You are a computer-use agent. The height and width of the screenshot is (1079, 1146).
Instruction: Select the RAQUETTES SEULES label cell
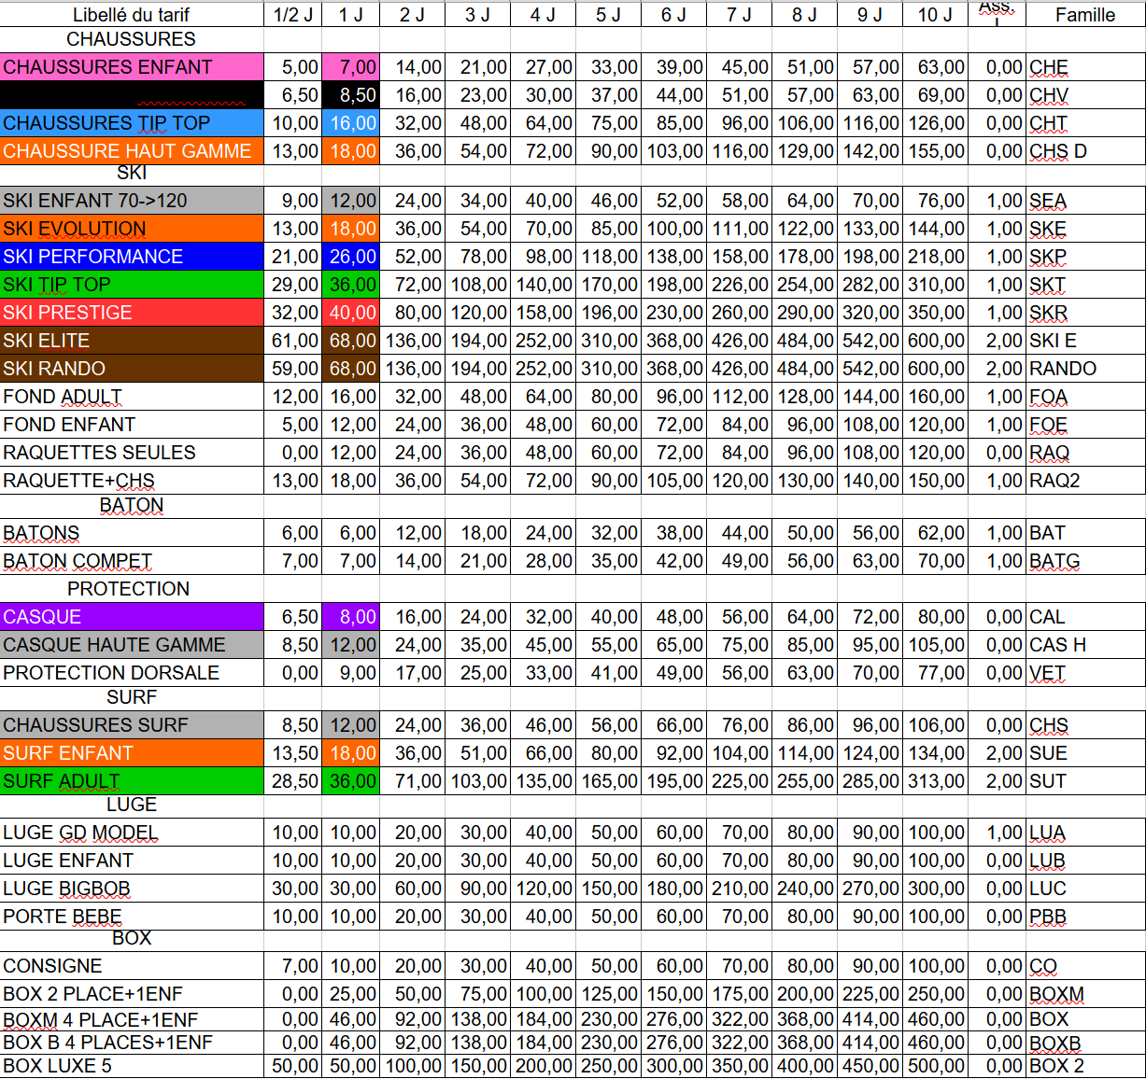[132, 453]
